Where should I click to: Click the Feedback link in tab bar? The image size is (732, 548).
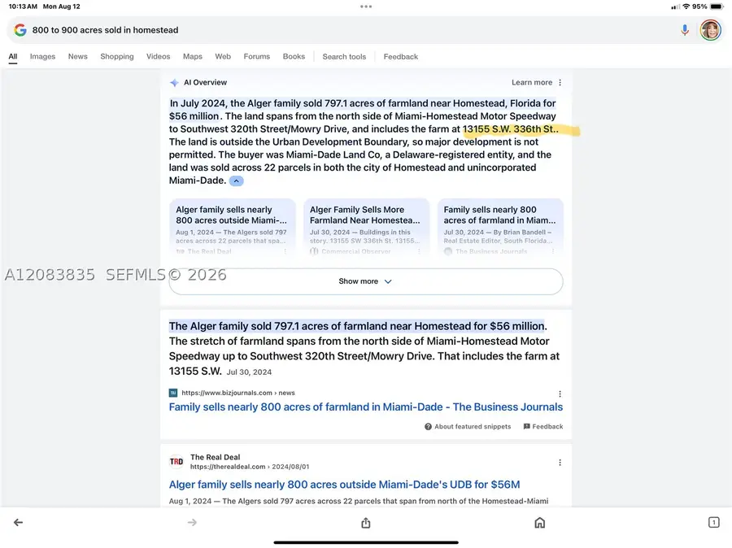[x=400, y=56]
